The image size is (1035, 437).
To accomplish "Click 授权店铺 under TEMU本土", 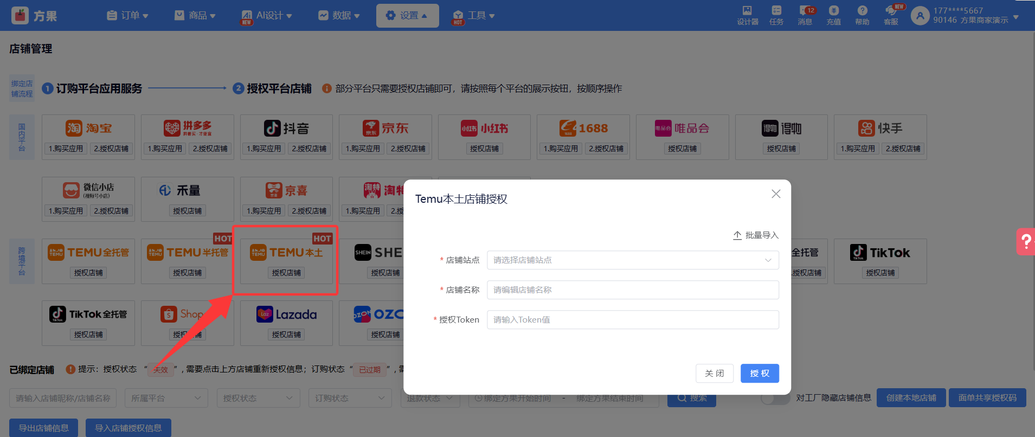I will coord(286,273).
